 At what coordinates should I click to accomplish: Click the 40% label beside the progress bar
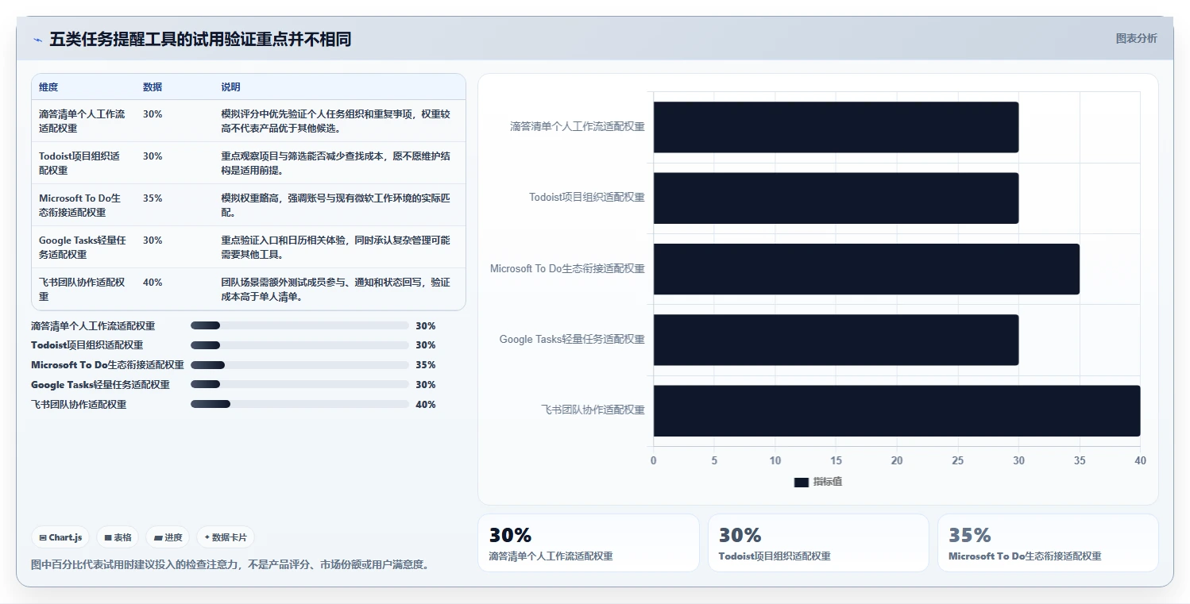click(425, 404)
